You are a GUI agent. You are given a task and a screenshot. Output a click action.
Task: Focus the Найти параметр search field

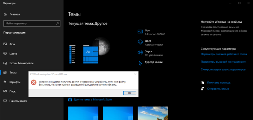(x=32, y=23)
